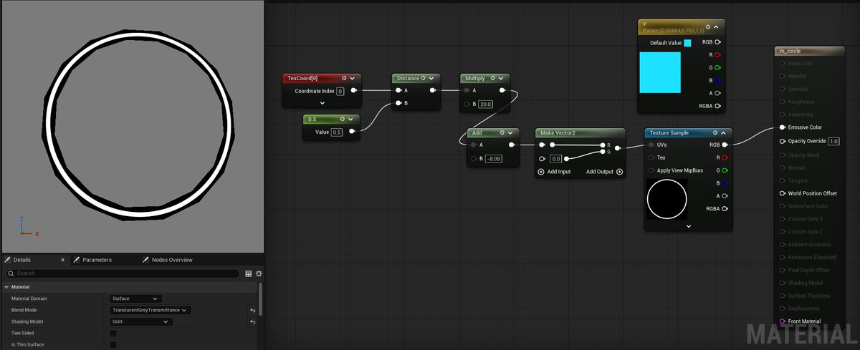Open the Shading Model dropdown
The image size is (860, 350).
(141, 322)
